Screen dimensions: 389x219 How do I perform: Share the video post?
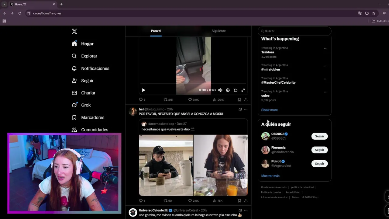(x=246, y=99)
